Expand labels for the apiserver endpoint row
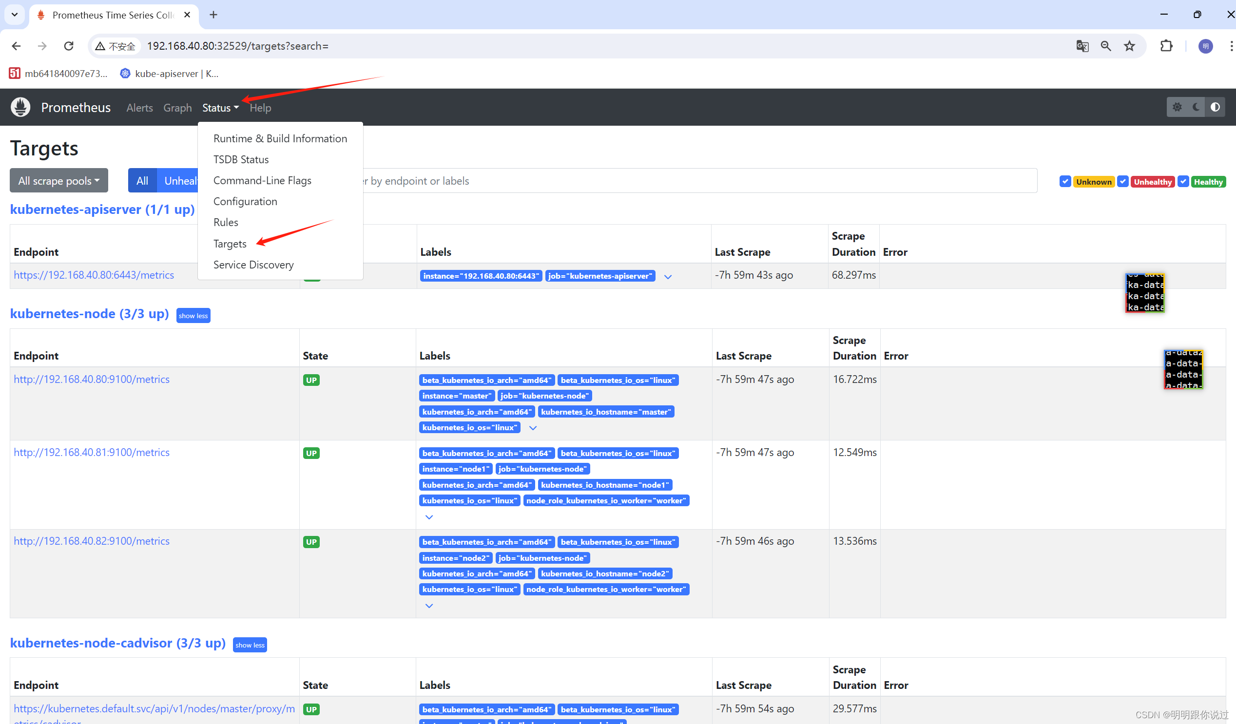Image resolution: width=1236 pixels, height=724 pixels. [668, 276]
